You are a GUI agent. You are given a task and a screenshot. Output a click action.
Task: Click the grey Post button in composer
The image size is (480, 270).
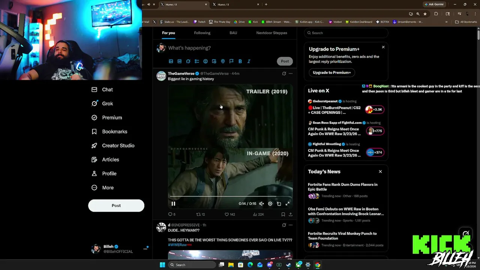point(285,61)
